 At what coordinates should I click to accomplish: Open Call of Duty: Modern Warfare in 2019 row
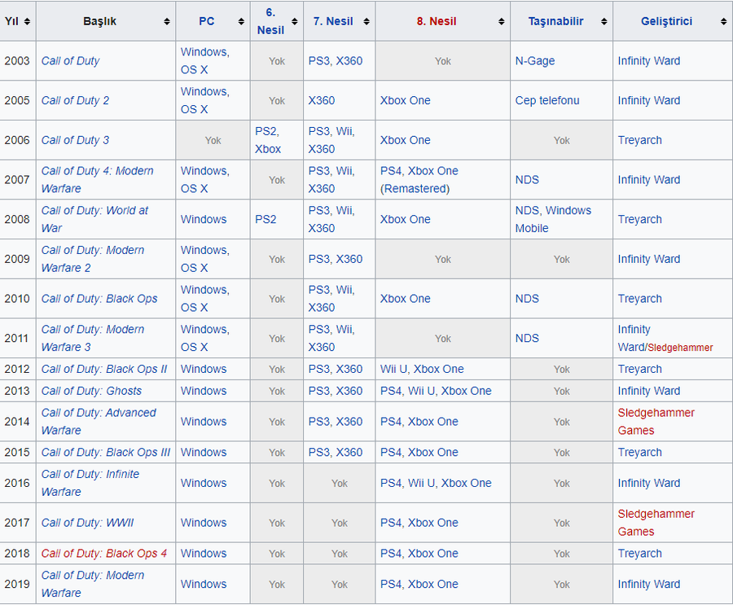point(93,584)
